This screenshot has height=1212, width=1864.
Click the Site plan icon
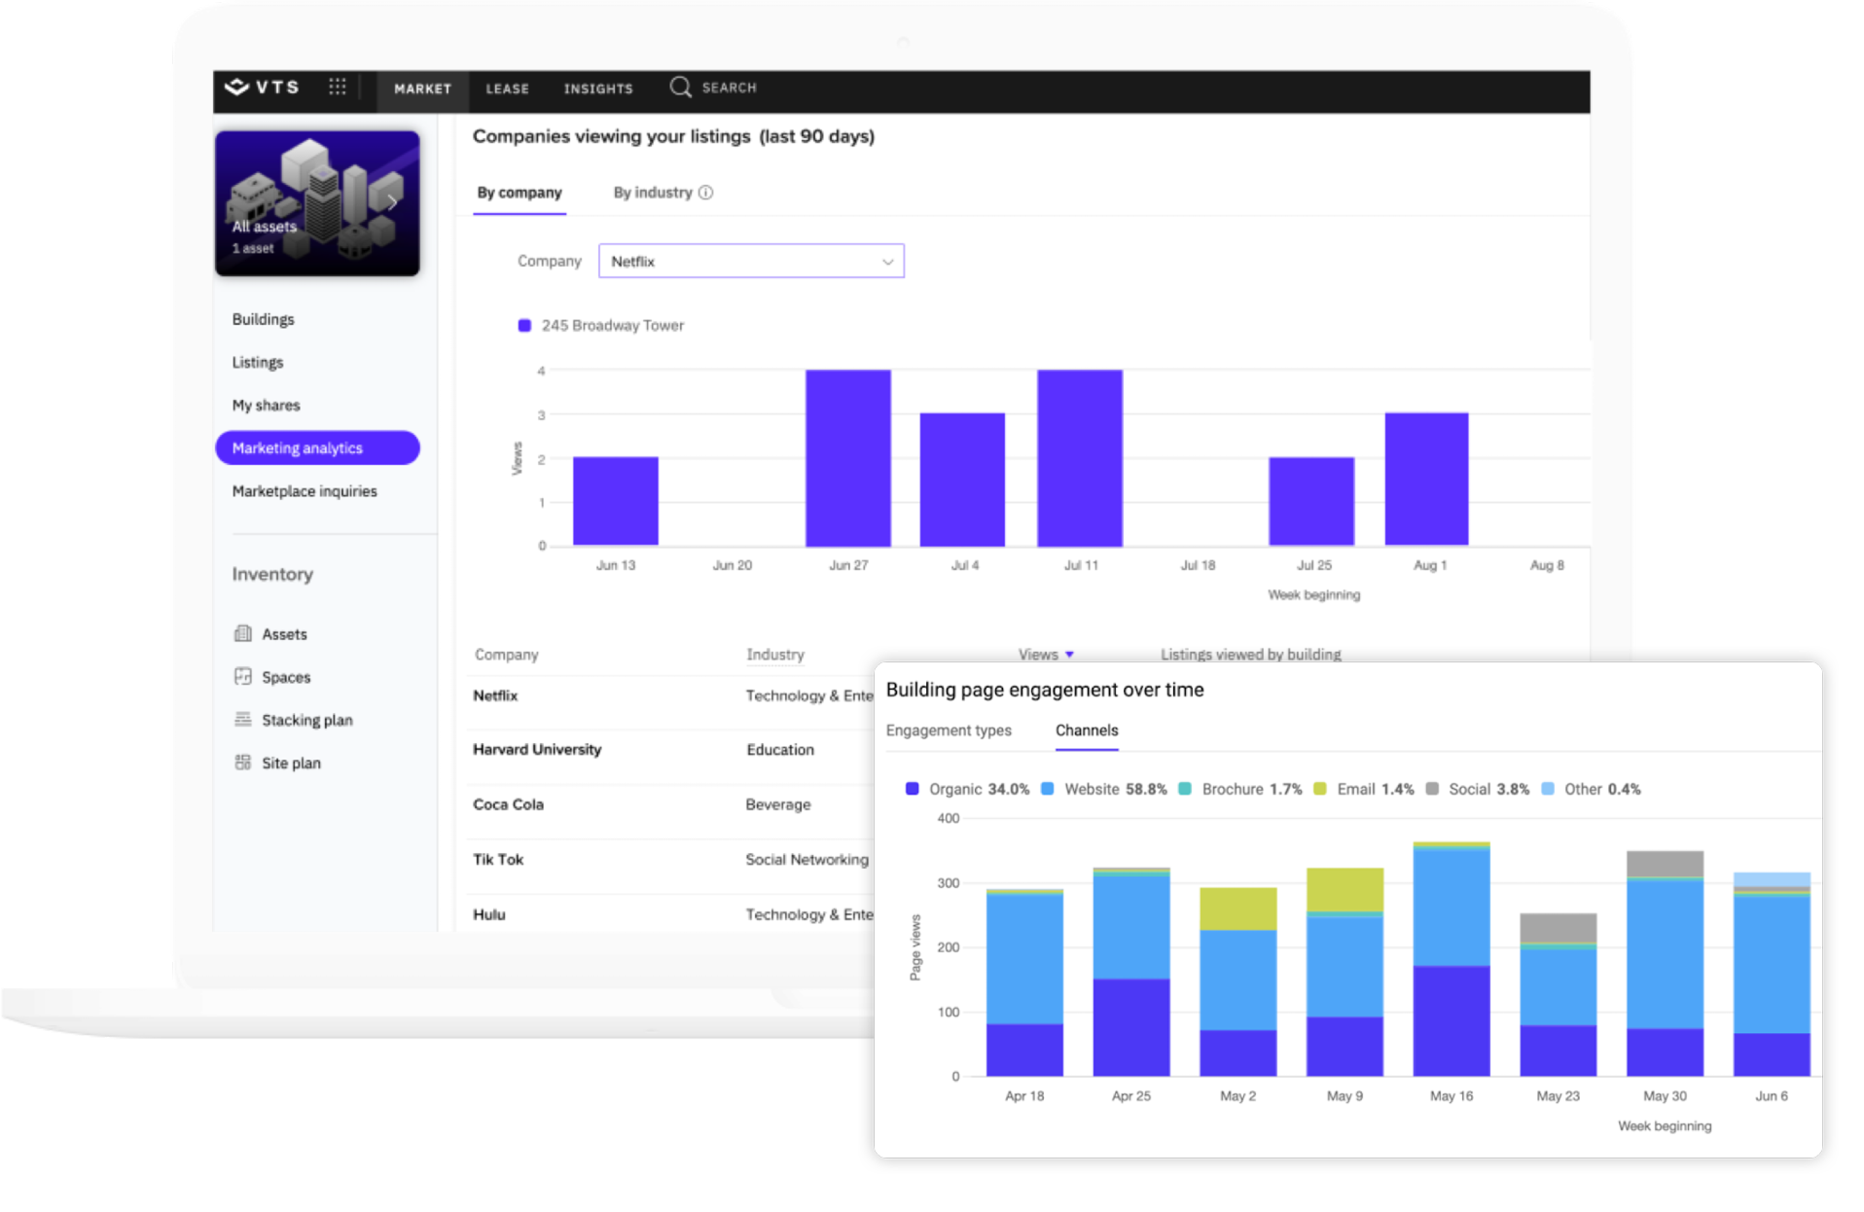(243, 762)
